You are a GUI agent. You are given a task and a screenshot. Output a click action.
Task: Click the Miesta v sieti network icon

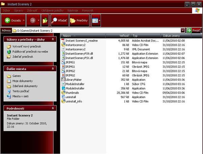9,96
